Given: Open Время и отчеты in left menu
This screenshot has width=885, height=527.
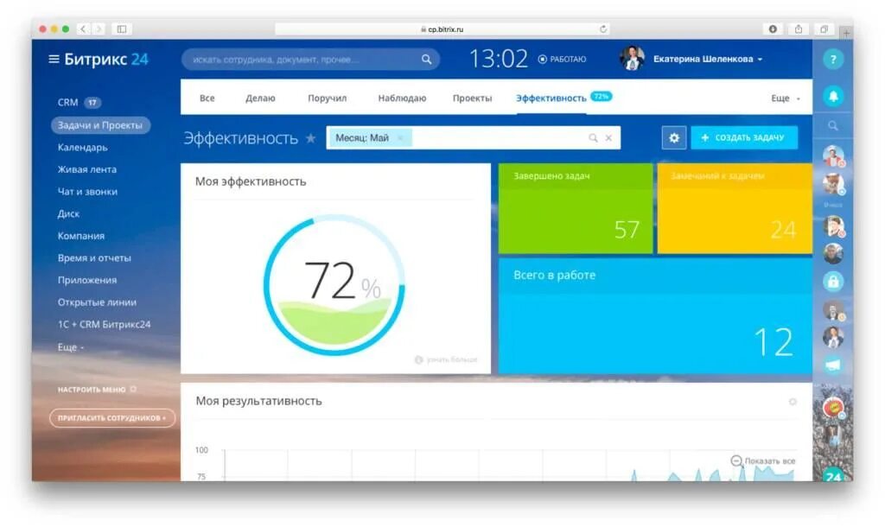Looking at the screenshot, I should (x=94, y=257).
